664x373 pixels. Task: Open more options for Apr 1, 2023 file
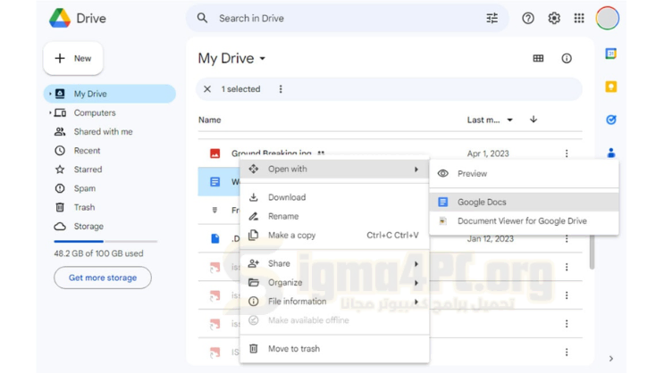coord(567,153)
